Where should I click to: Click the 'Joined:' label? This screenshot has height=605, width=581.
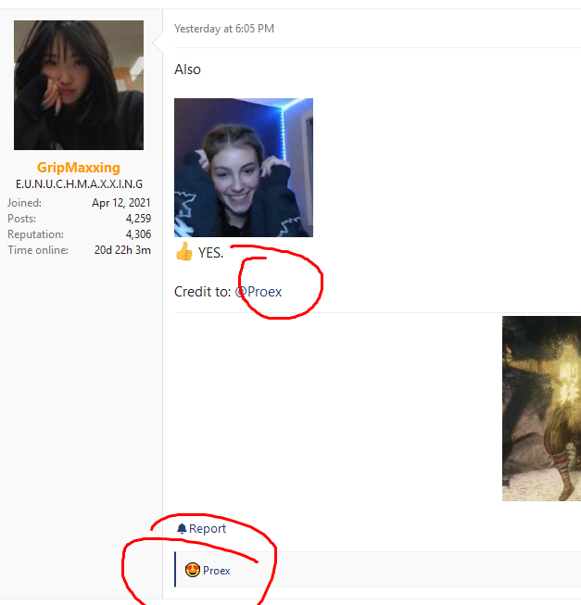point(24,203)
